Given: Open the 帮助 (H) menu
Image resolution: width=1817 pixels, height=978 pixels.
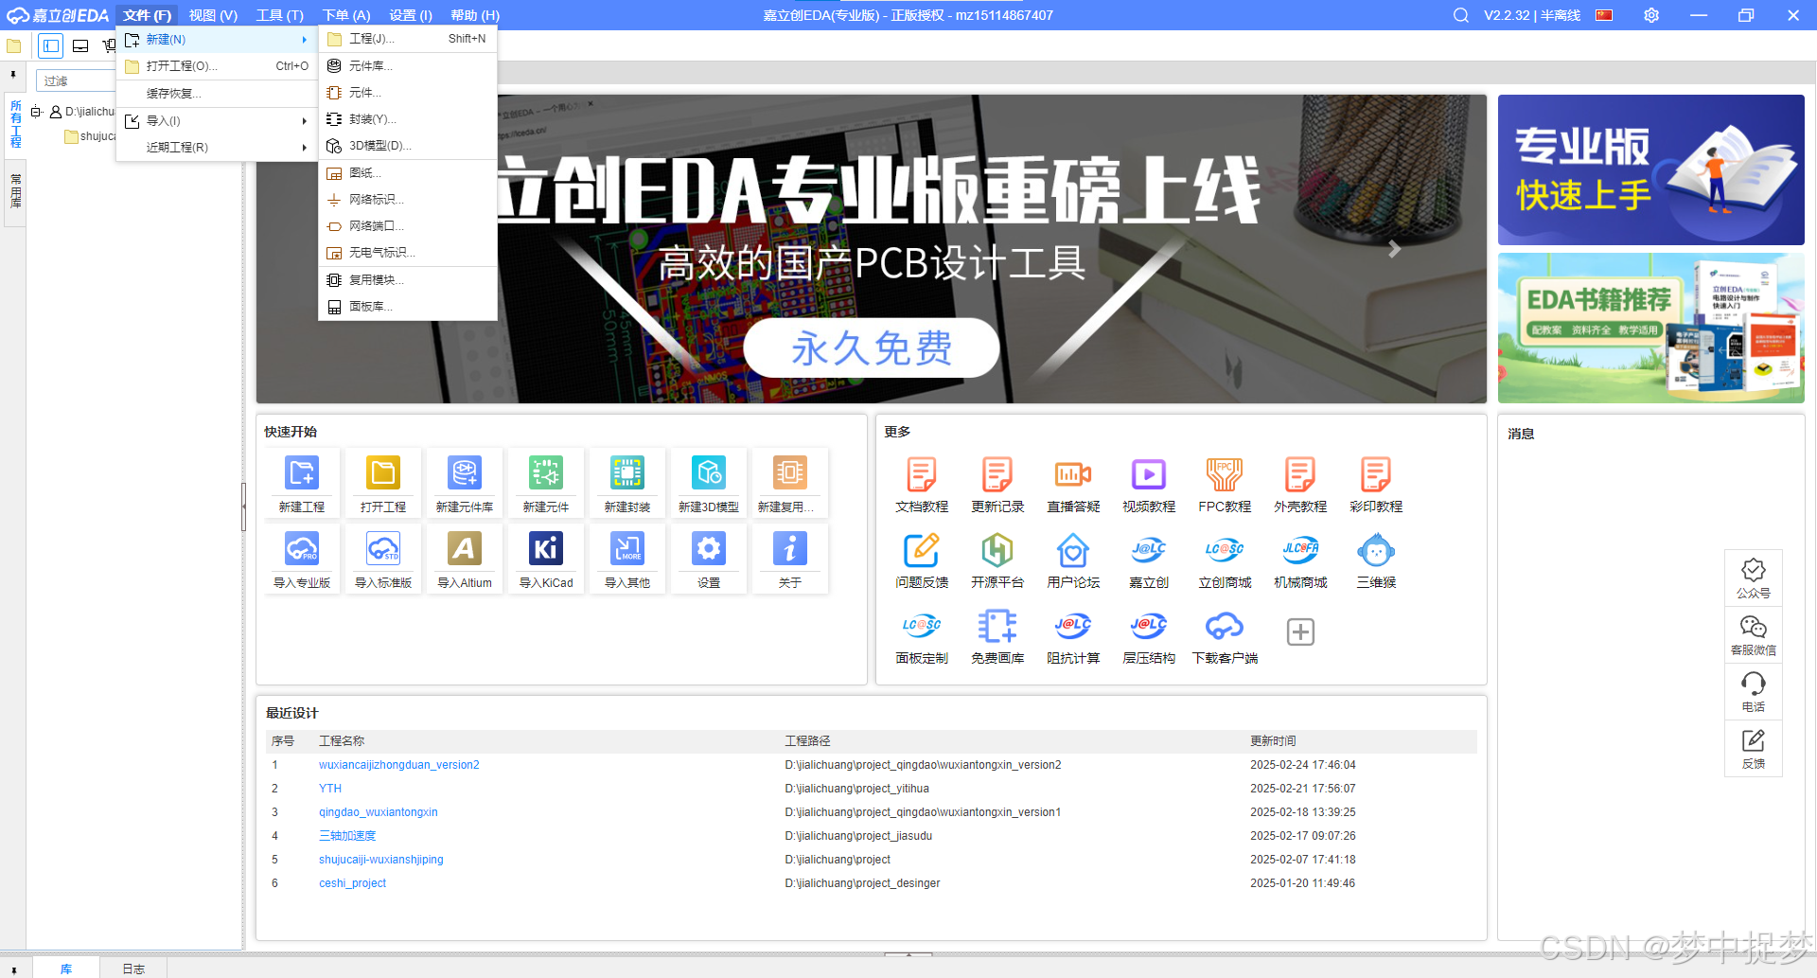Looking at the screenshot, I should (x=475, y=15).
